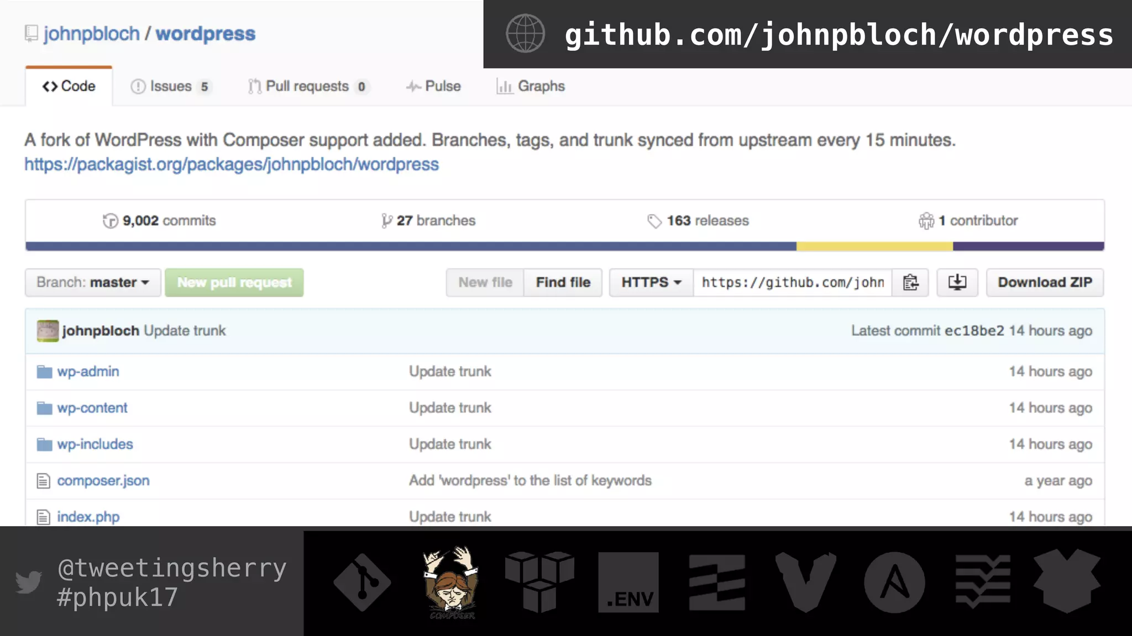Image resolution: width=1132 pixels, height=636 pixels.
Task: Click the index.php file icon
Action: 43,517
